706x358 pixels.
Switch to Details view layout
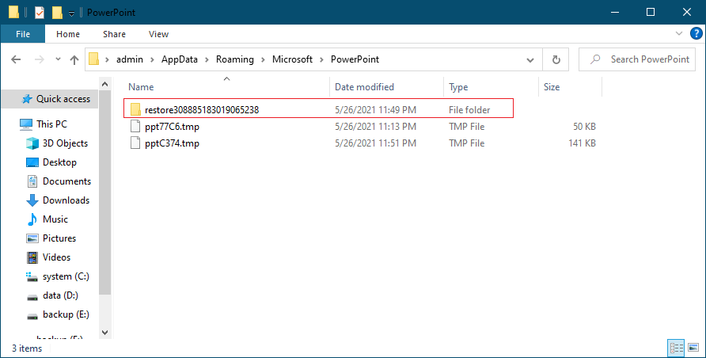pos(676,348)
